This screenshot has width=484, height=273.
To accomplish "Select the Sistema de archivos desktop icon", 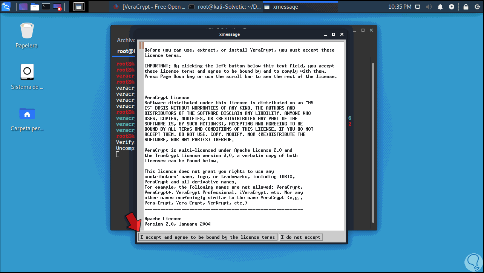I will pos(27,77).
